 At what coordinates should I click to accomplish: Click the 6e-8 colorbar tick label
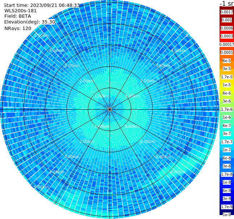pos(227,158)
